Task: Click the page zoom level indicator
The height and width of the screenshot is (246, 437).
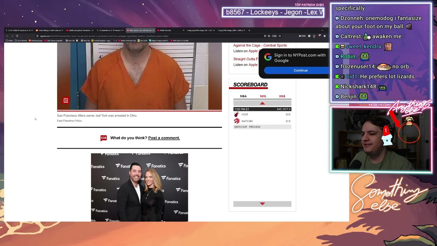Action: pyautogui.click(x=274, y=36)
